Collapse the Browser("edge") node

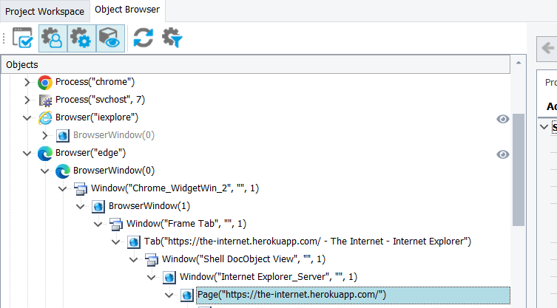point(27,153)
